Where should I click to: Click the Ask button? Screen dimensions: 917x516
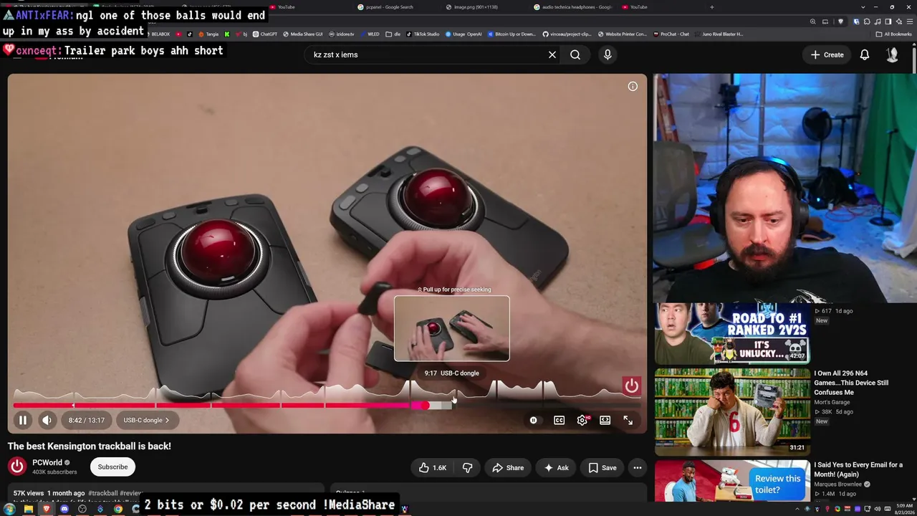coord(556,468)
